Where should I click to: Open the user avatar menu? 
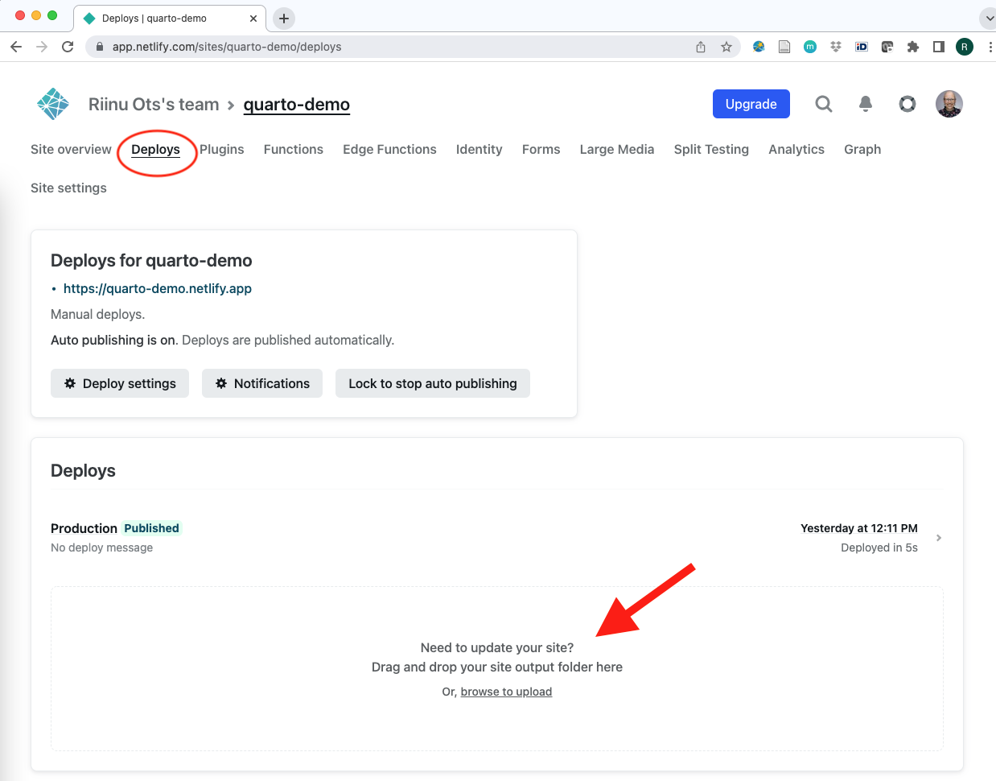point(949,104)
